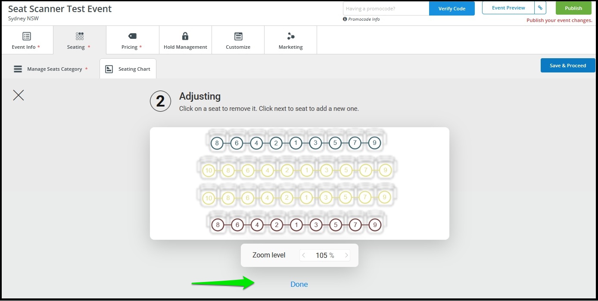
Task: Remove seat 8 in the top row
Action: coord(217,143)
